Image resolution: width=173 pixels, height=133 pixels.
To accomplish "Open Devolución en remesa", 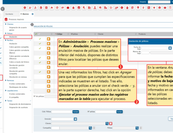I will point(18,77).
